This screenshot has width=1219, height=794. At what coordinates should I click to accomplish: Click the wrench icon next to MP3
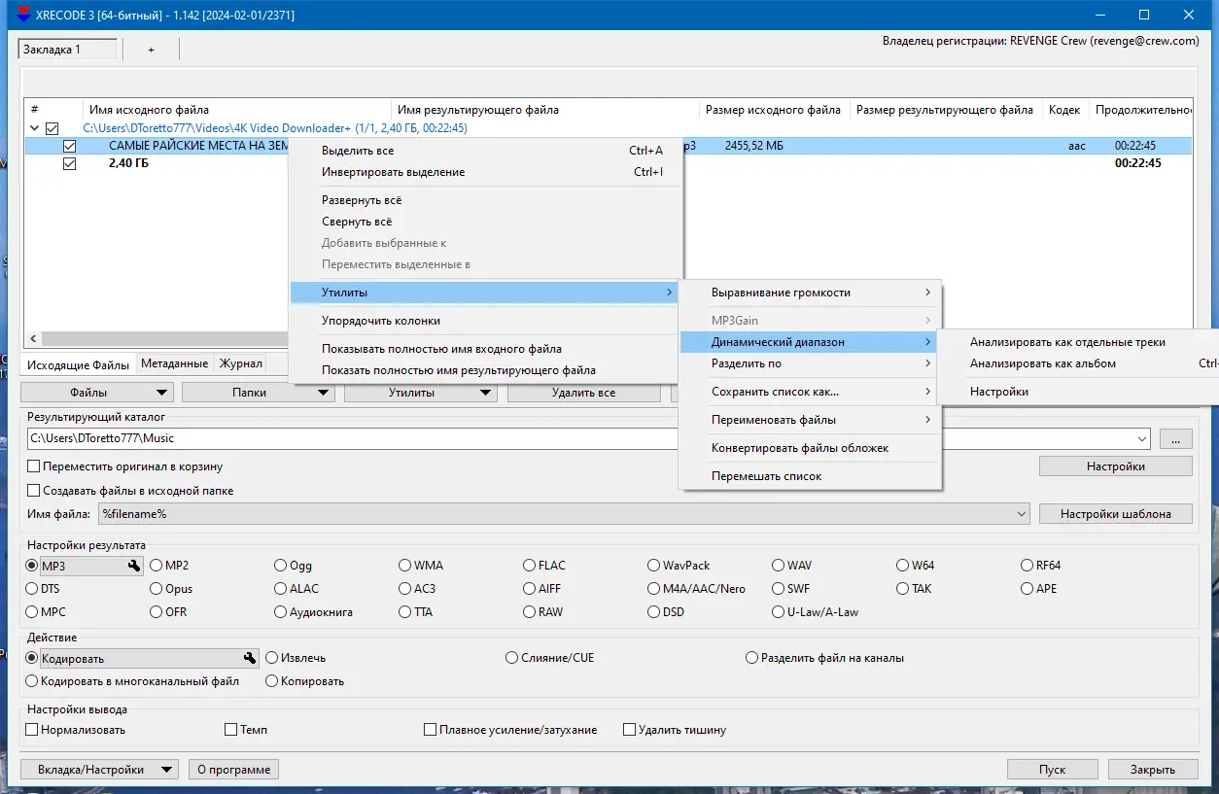click(x=133, y=566)
